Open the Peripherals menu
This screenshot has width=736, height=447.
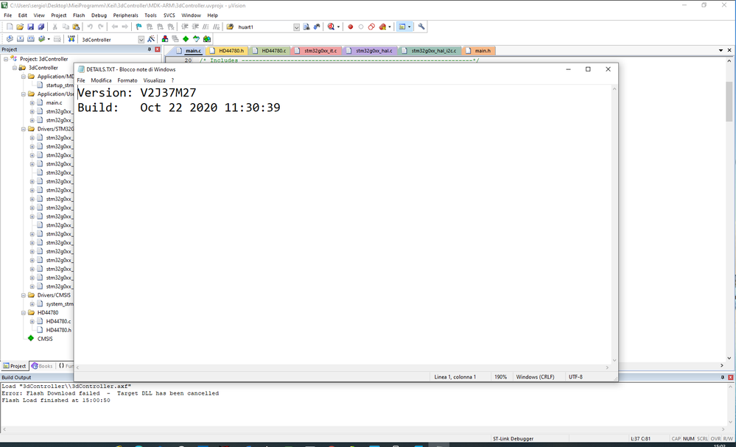pos(126,15)
